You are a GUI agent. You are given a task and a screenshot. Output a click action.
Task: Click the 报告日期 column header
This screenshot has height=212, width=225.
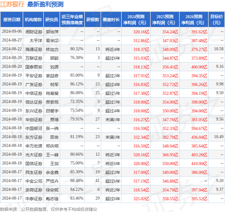click(11, 20)
